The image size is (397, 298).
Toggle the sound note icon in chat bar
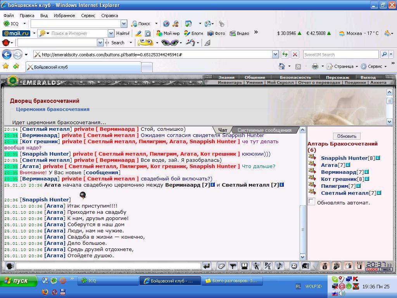(279, 266)
